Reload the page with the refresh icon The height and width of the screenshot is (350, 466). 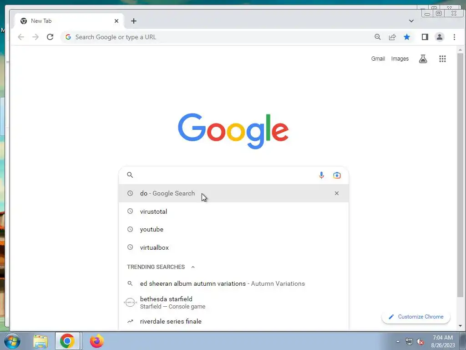[x=50, y=37]
